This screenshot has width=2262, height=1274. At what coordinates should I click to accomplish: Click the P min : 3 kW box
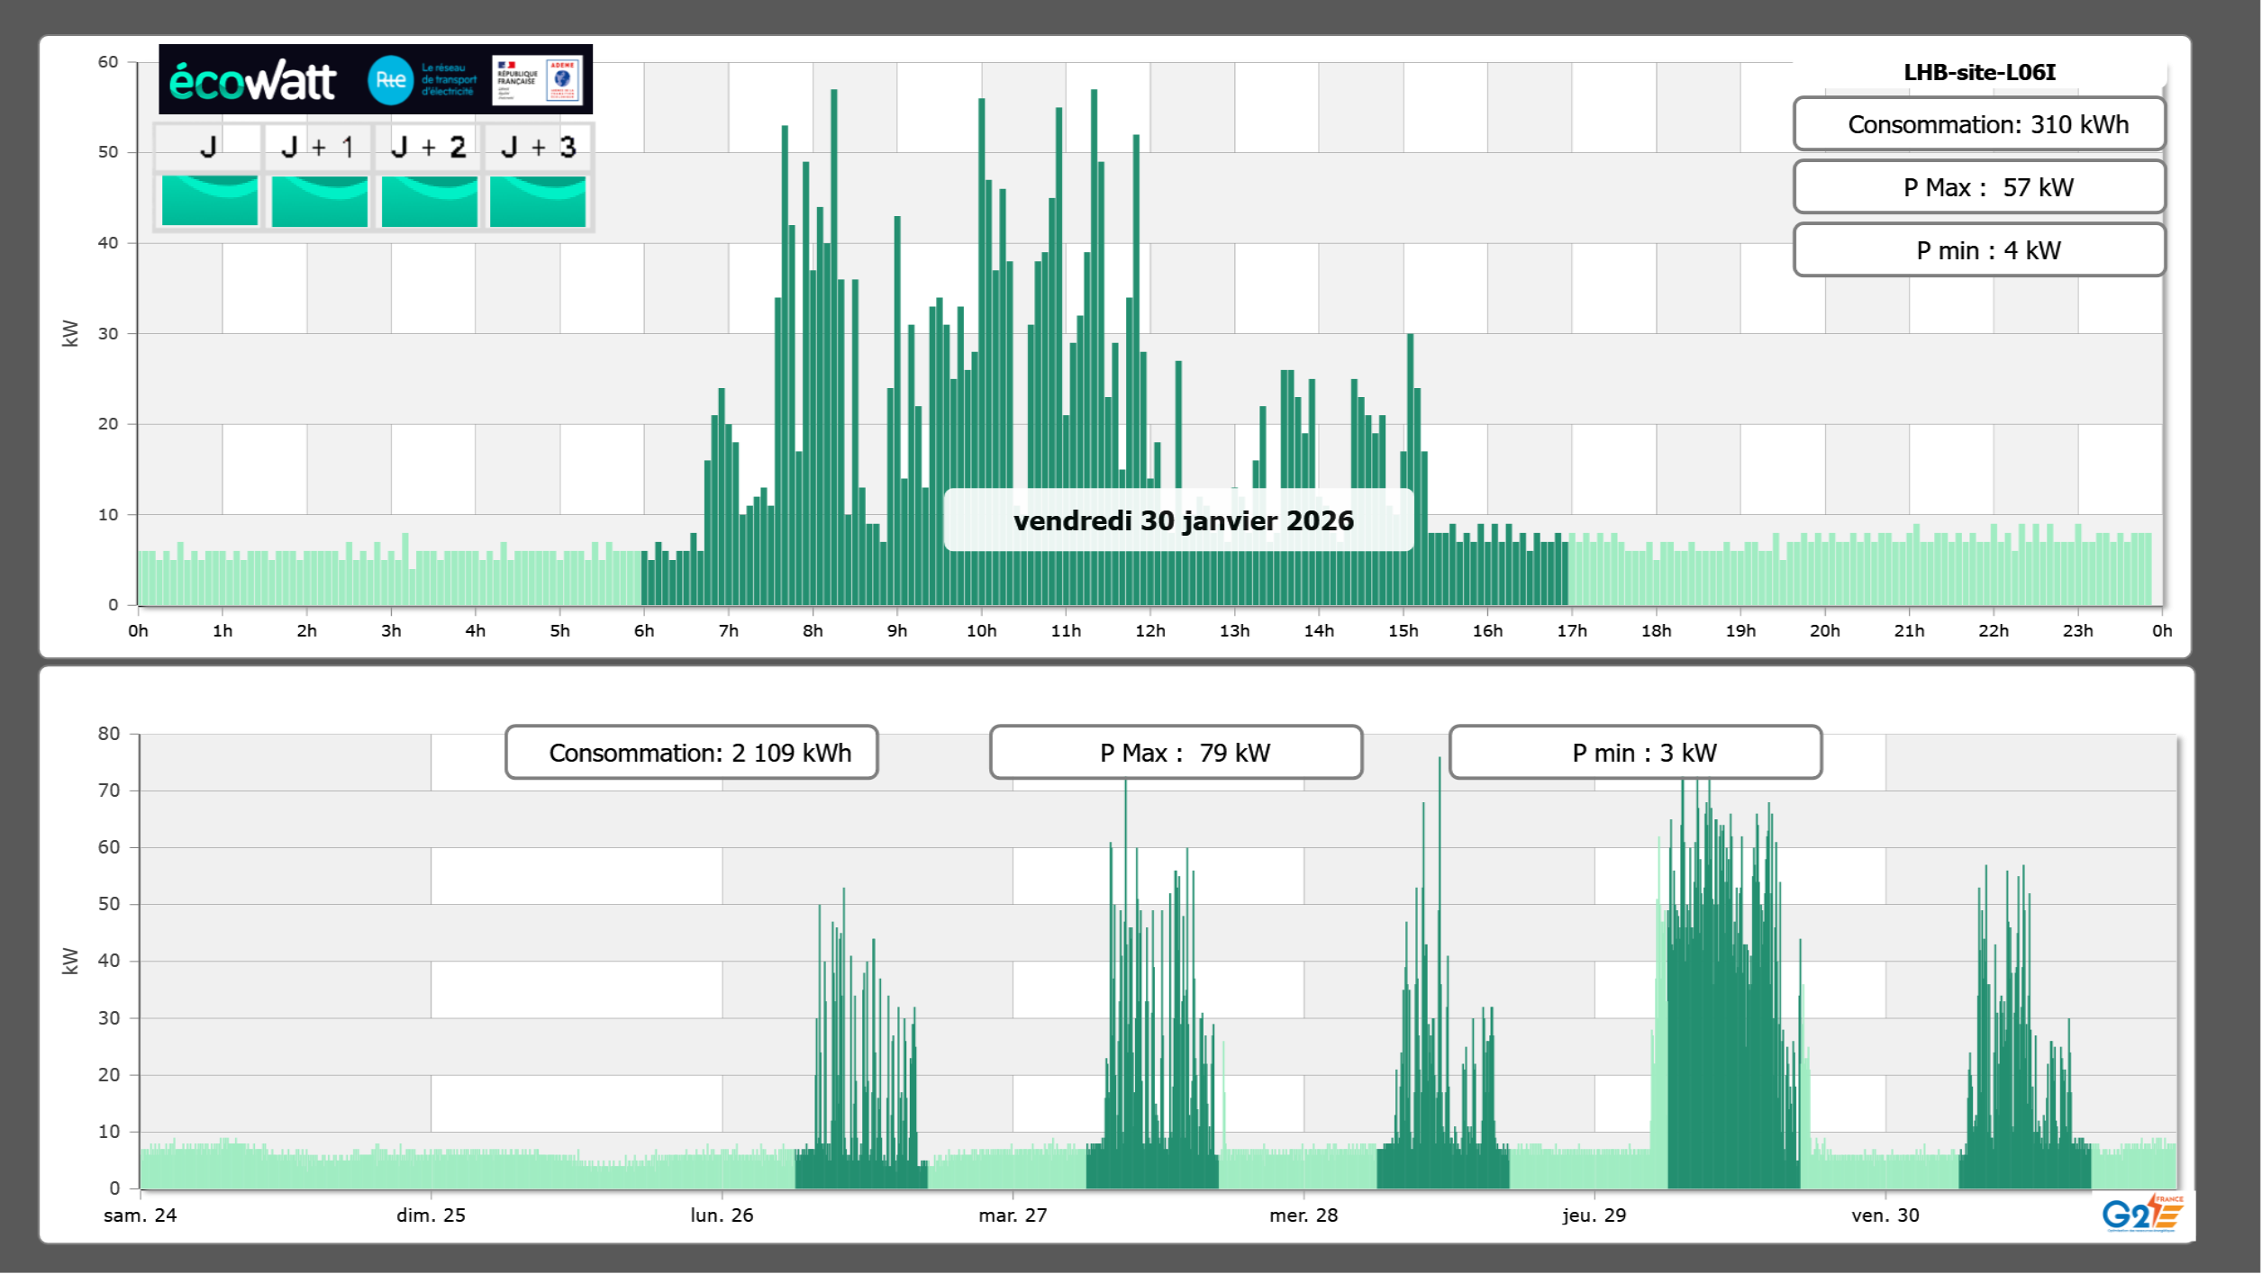(x=1635, y=753)
